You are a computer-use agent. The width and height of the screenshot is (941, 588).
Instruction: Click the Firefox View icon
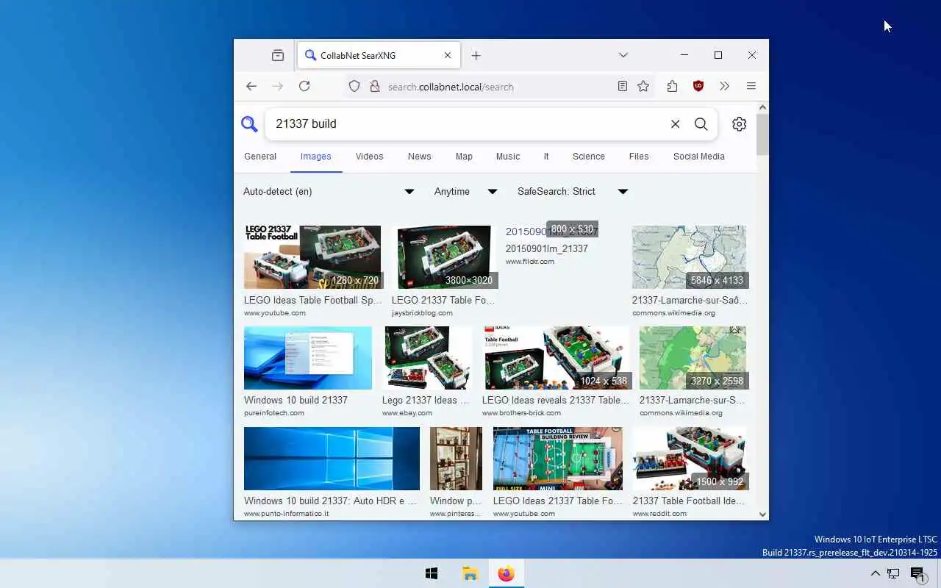click(x=277, y=55)
